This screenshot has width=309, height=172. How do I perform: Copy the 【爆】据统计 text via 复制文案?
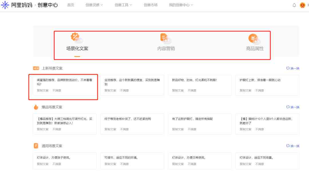coord(245,129)
